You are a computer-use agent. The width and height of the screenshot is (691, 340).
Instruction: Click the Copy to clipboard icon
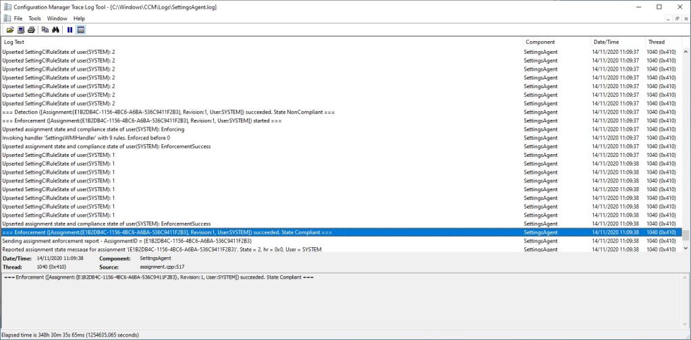tap(45, 30)
